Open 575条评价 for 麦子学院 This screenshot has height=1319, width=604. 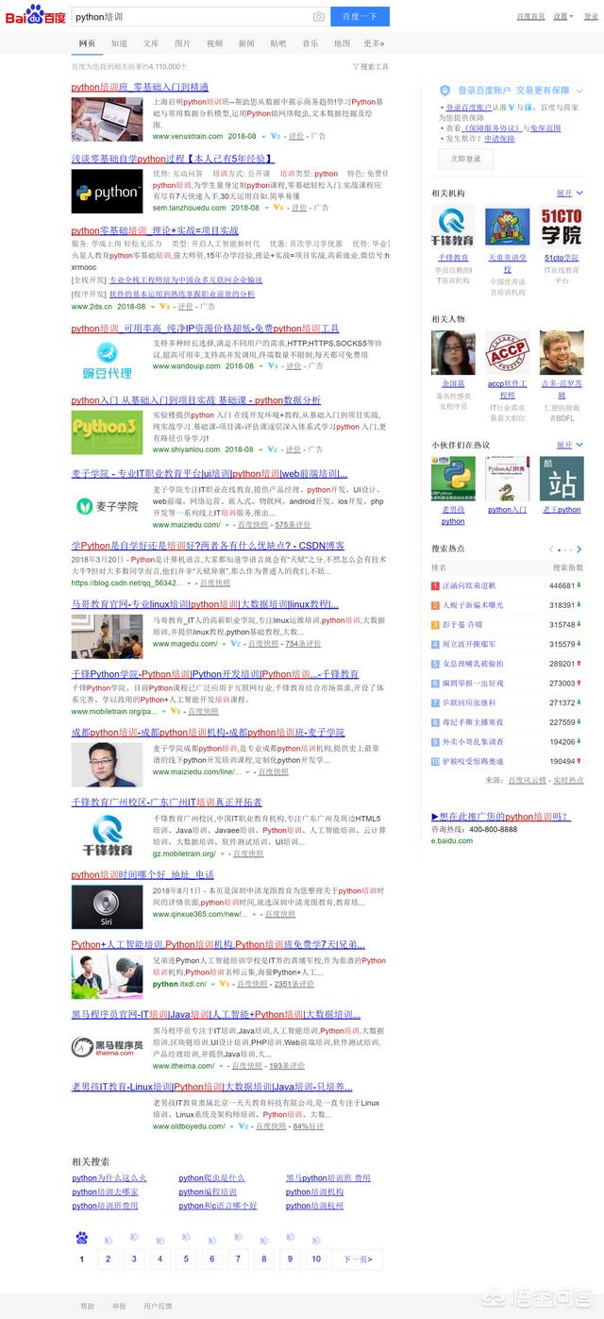[x=293, y=525]
